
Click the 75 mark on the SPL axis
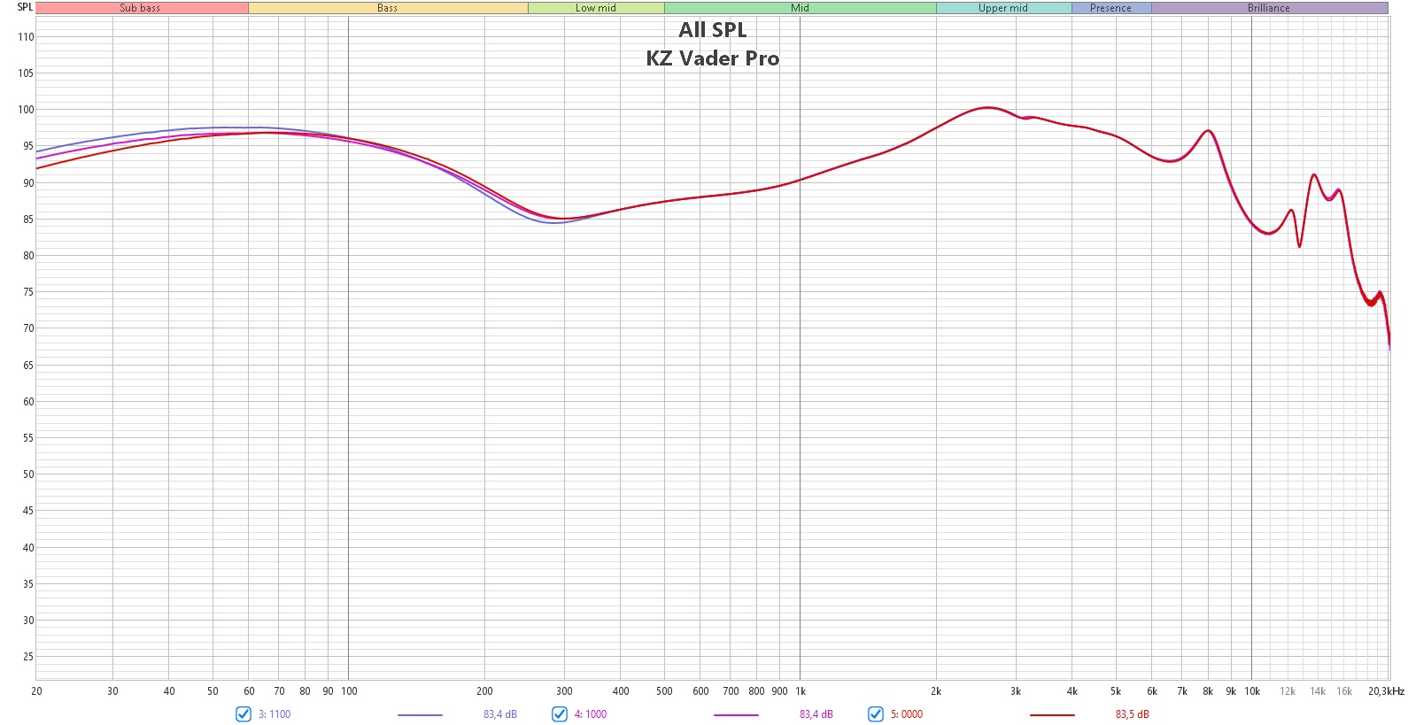tap(28, 292)
